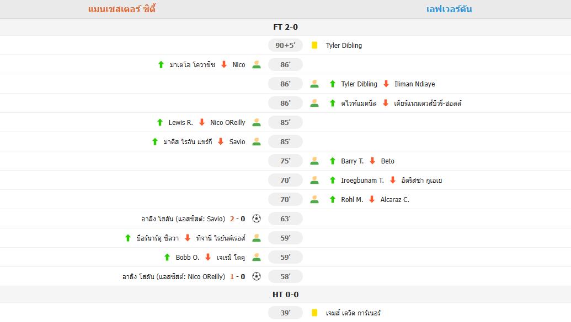Select the 90+5' minute marker
This screenshot has height=322, width=571.
tap(285, 45)
